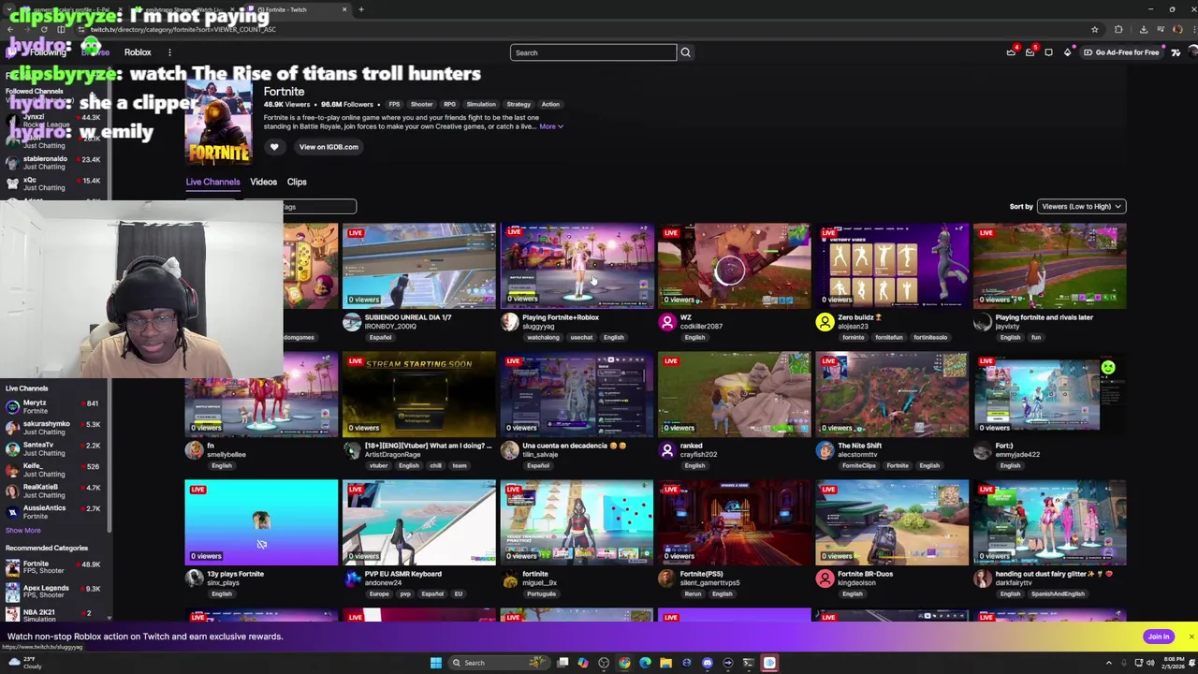Click the Windows Start button
Viewport: 1198px width, 674px height.
click(435, 663)
